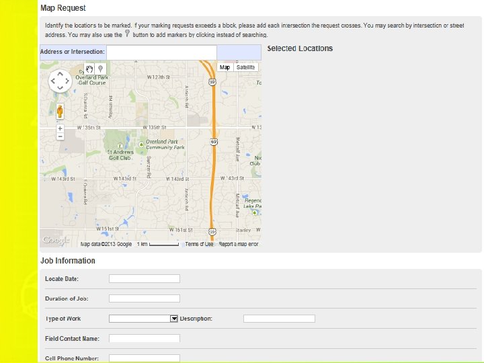484x363 pixels.
Task: Select the hand pan tool on map
Action: [89, 69]
